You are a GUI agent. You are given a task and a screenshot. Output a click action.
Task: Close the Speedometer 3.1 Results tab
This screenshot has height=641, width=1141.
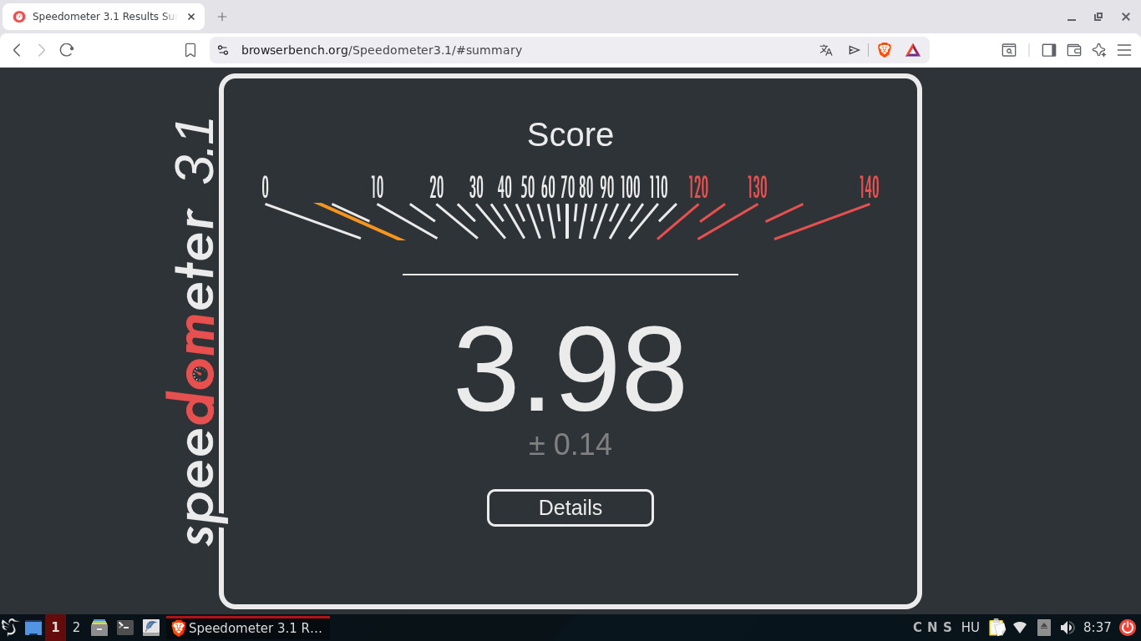(191, 17)
